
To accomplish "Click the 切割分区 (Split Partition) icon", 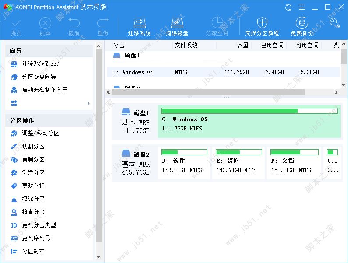I will click(14, 146).
